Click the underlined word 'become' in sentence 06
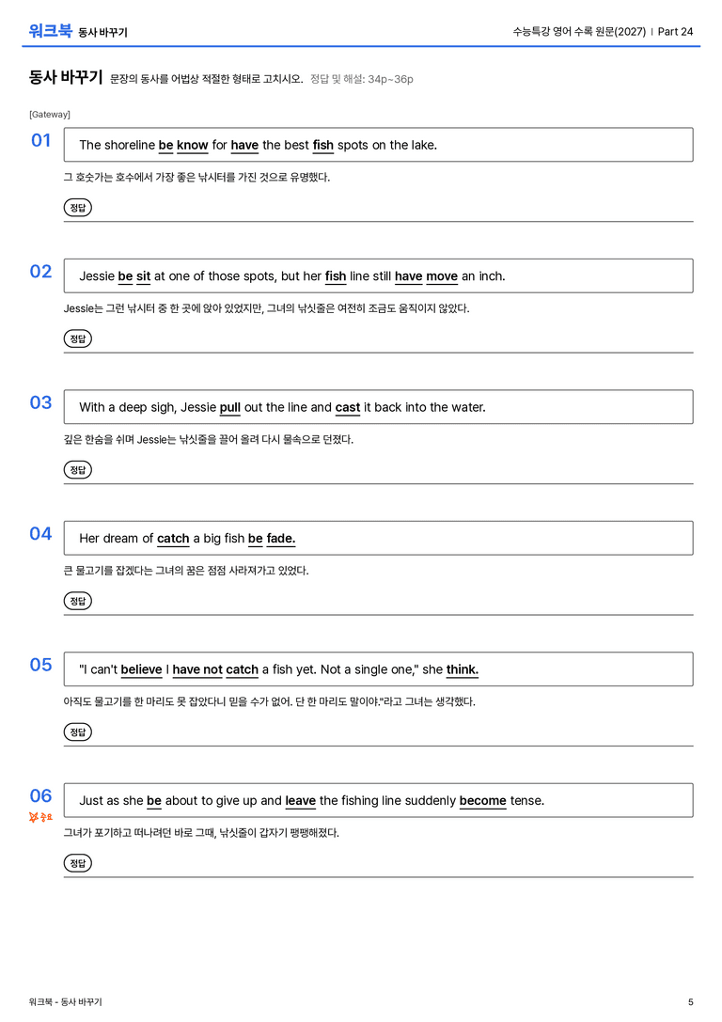This screenshot has width=722, height=1022. [x=483, y=800]
